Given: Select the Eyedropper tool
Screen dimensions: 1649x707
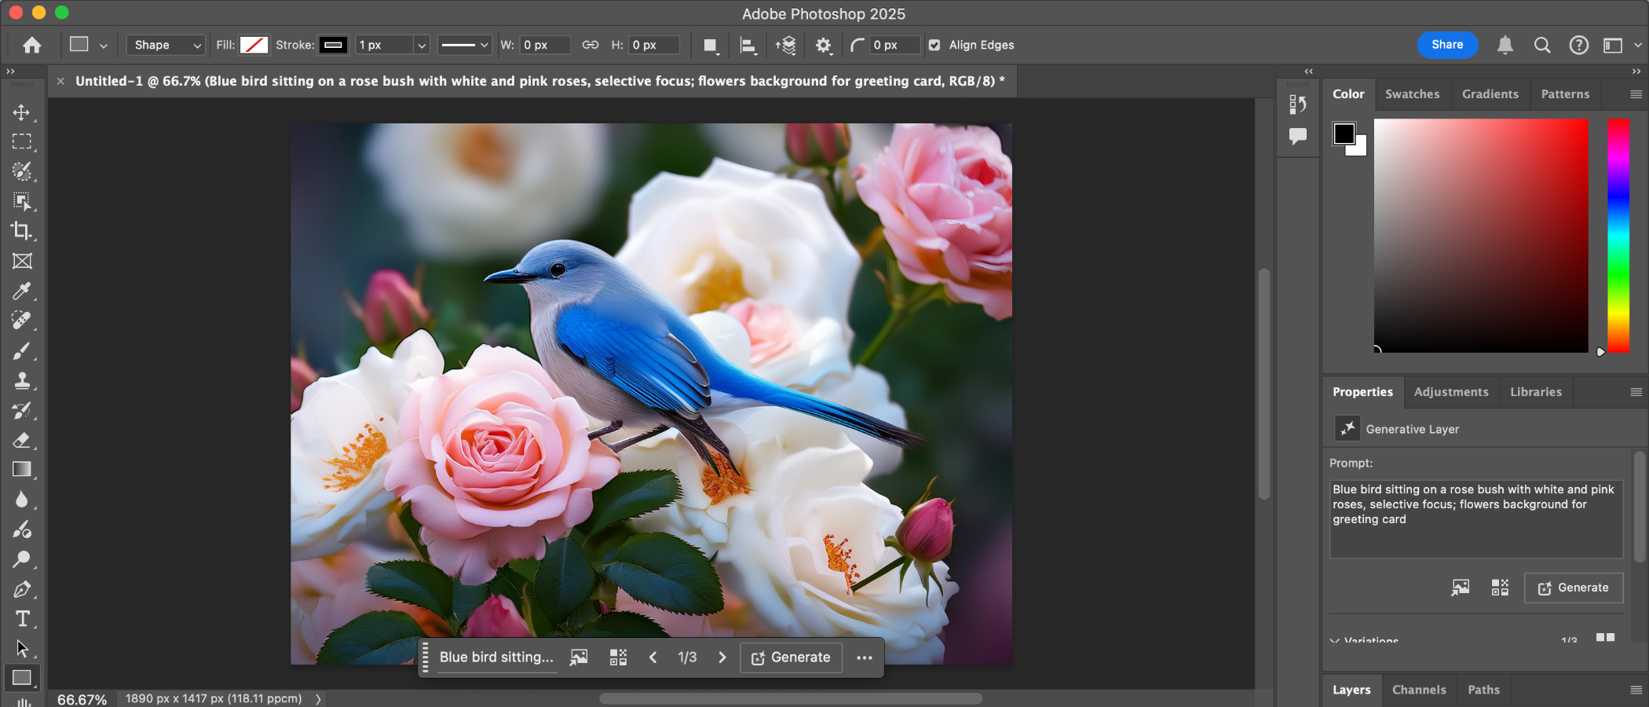Looking at the screenshot, I should click(22, 291).
